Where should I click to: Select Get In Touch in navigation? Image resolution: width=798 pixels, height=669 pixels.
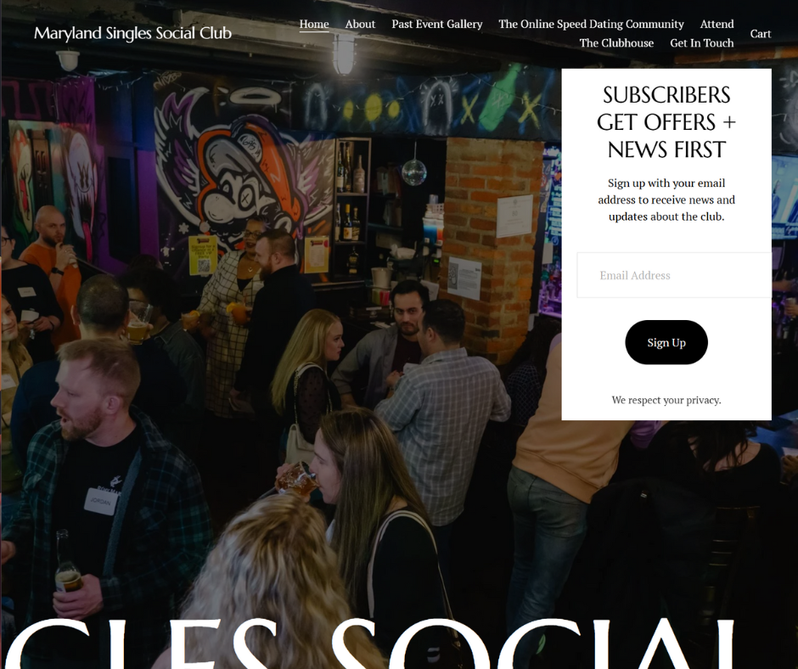point(702,42)
